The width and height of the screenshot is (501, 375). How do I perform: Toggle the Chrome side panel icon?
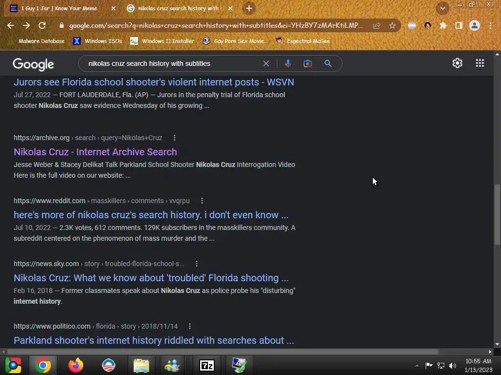click(459, 25)
